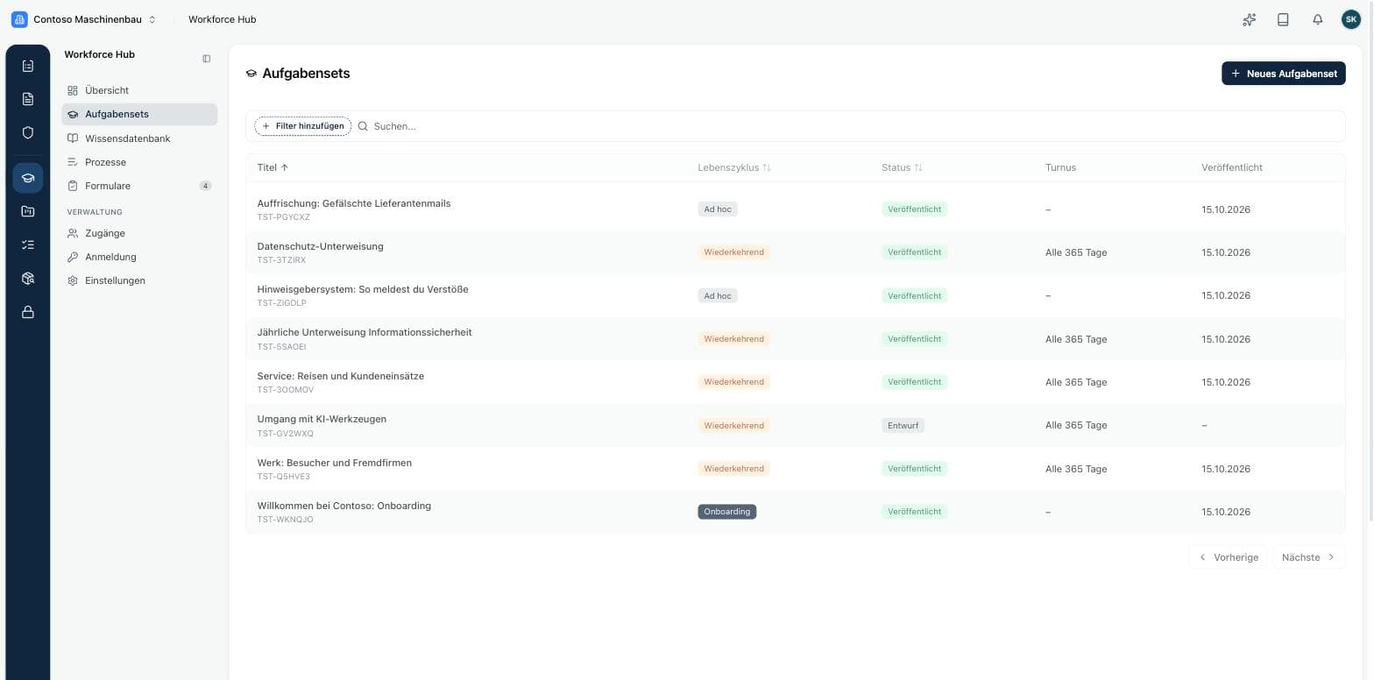Open the folder chart icon in the dark rail
Viewport: 1374px width, 680px height.
[x=27, y=211]
